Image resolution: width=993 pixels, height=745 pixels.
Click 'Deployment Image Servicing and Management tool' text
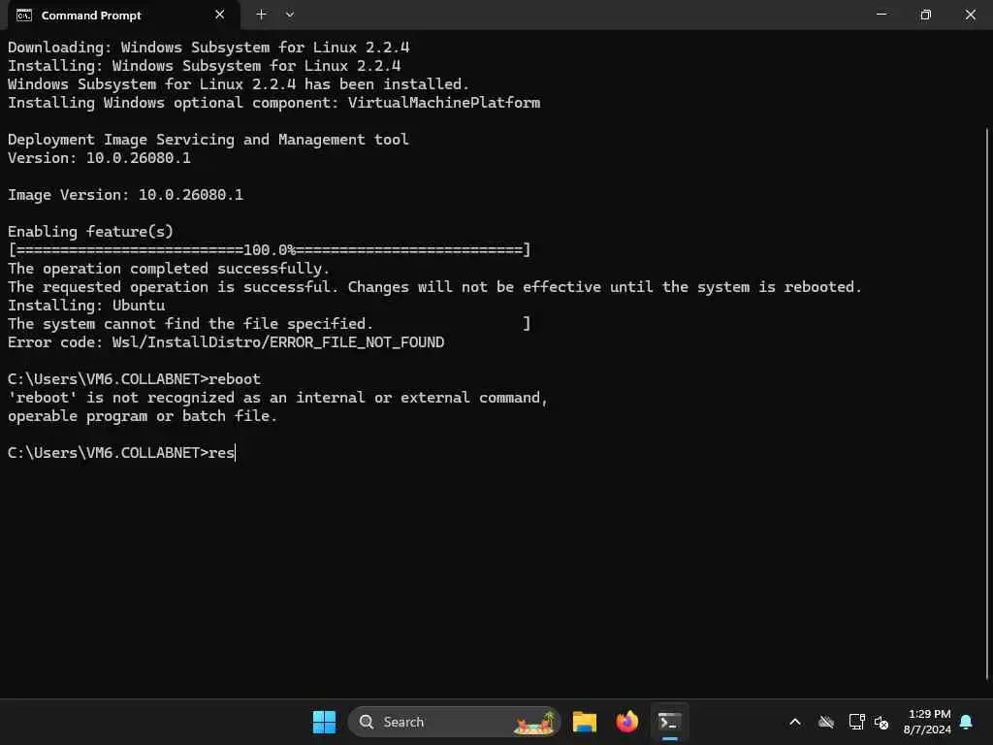pyautogui.click(x=208, y=140)
